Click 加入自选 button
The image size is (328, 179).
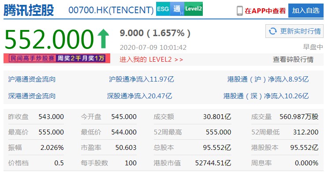306,11
